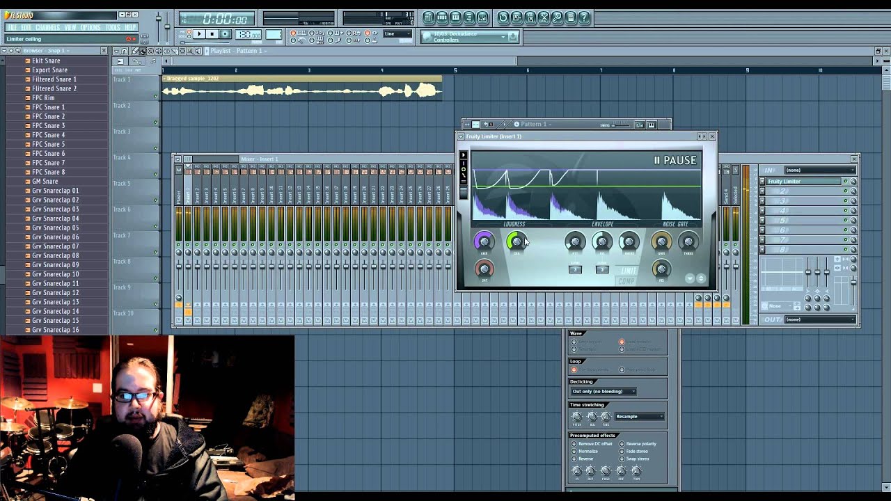
Task: Open the CHANNELS menu
Action: [47, 28]
